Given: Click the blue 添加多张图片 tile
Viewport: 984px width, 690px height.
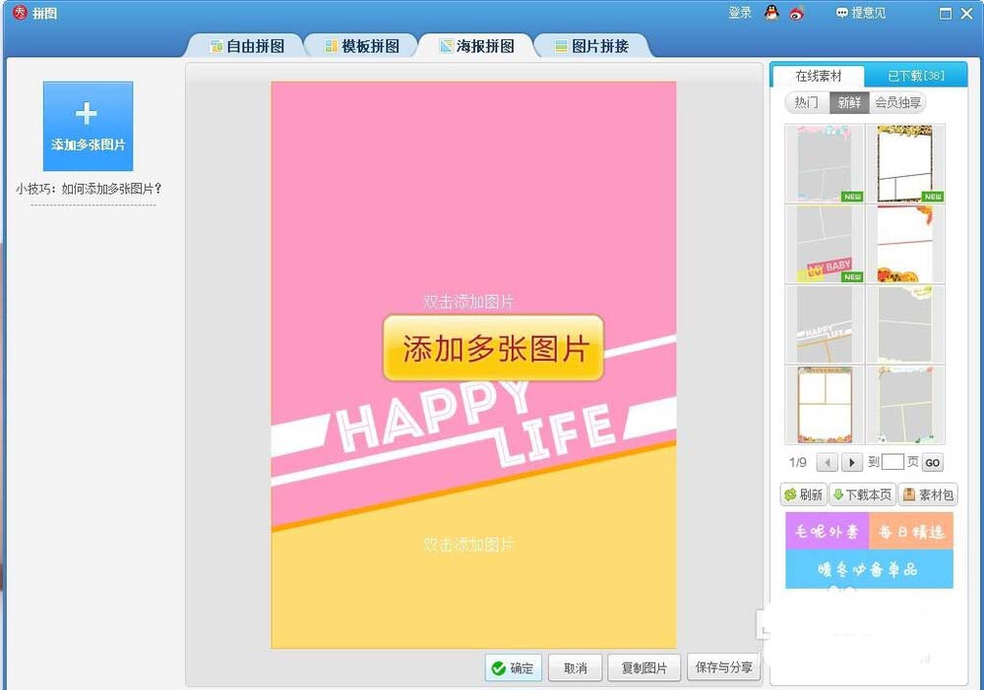Looking at the screenshot, I should coord(88,126).
